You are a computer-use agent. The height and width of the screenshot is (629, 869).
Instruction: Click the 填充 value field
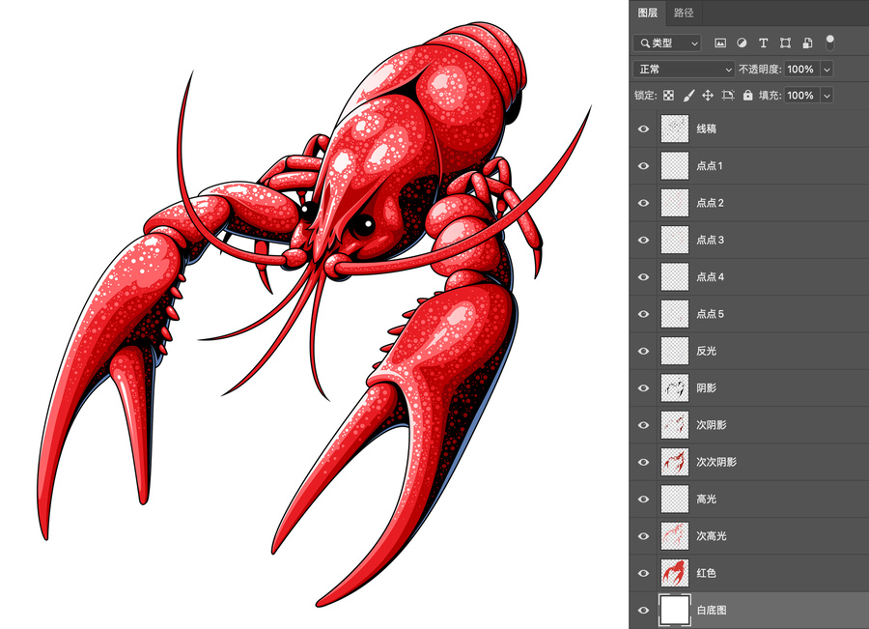801,96
